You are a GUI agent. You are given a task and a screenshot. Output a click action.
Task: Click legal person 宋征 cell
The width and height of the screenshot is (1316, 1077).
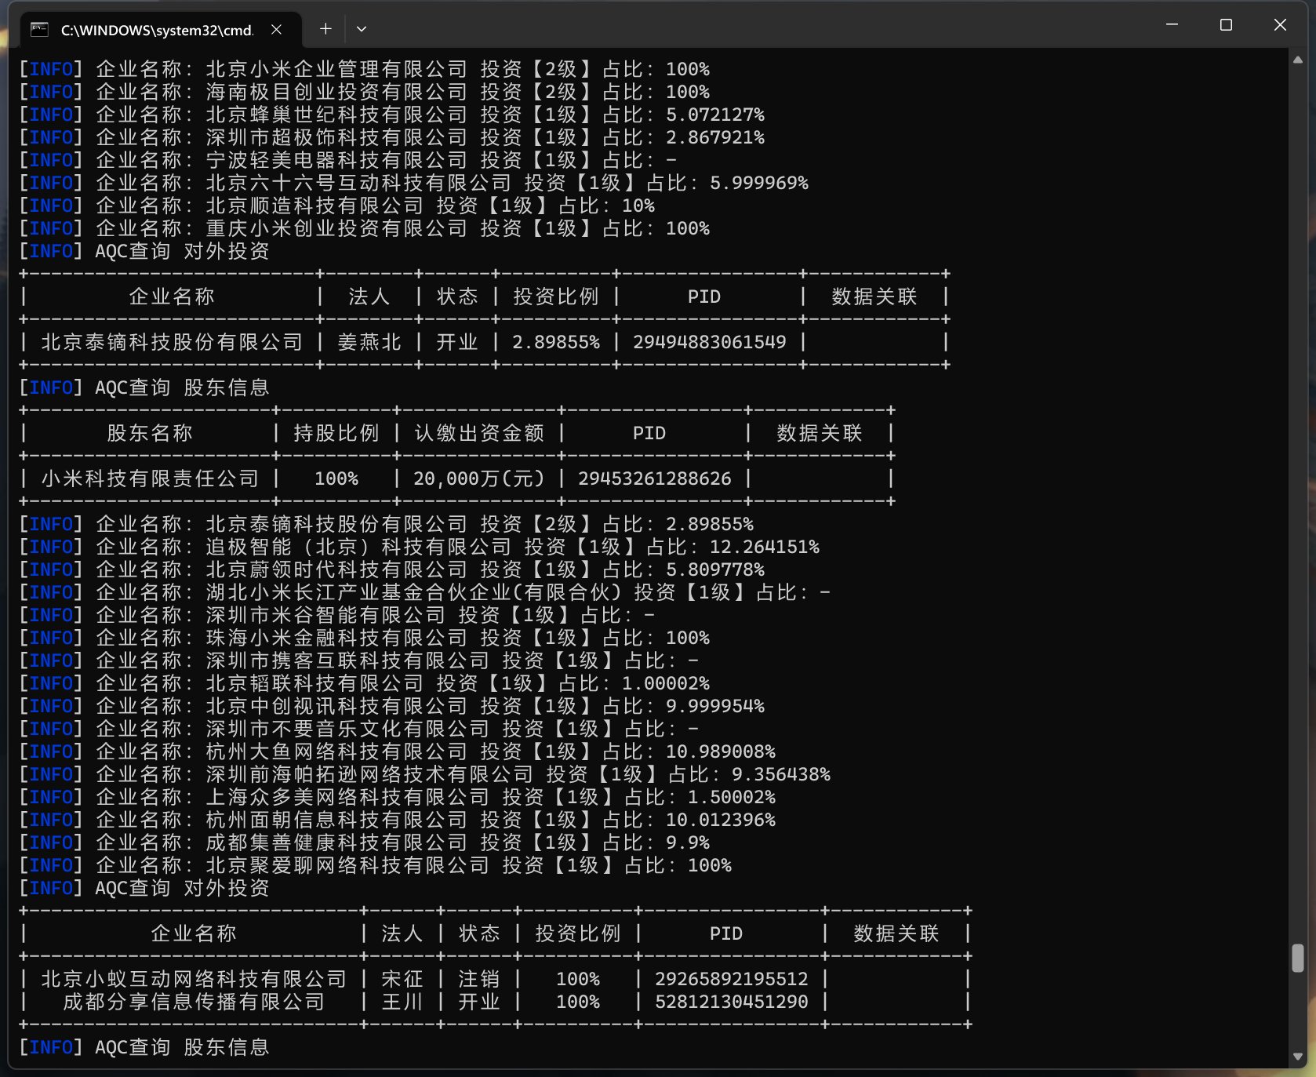[x=402, y=979]
